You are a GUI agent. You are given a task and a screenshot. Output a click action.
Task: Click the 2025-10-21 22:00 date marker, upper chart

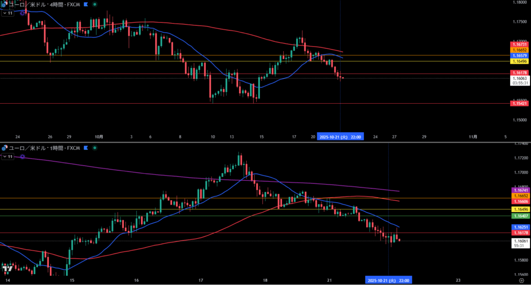click(x=340, y=137)
